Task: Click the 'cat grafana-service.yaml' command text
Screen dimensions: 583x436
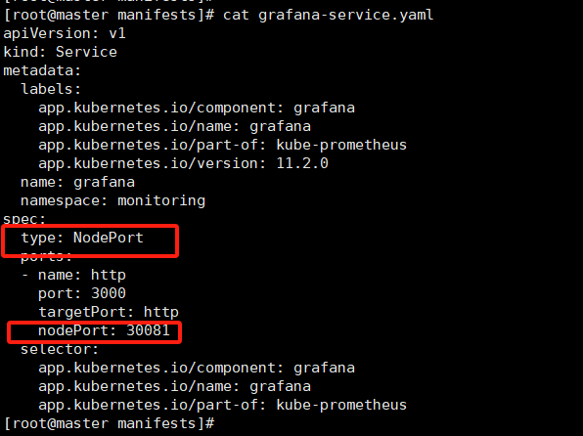Action: [328, 15]
